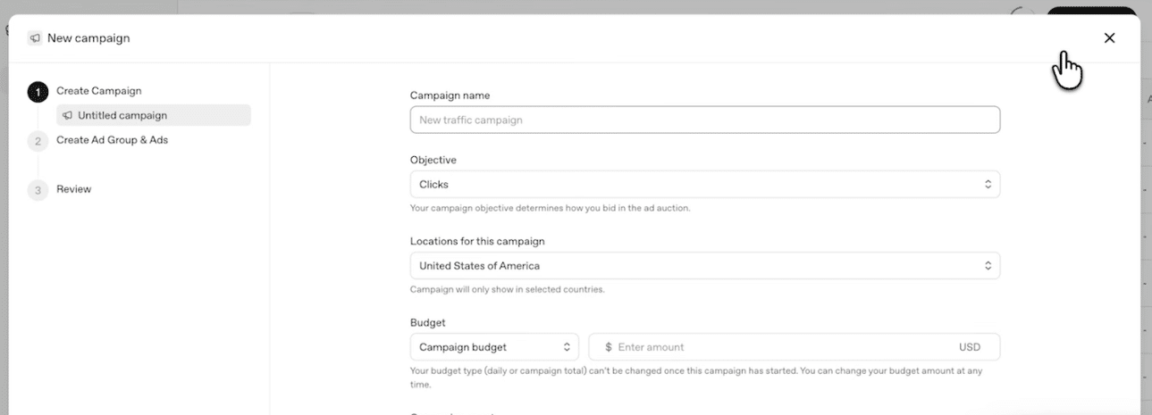Select step 3 circle in sidebar
The image size is (1152, 415).
tap(38, 190)
